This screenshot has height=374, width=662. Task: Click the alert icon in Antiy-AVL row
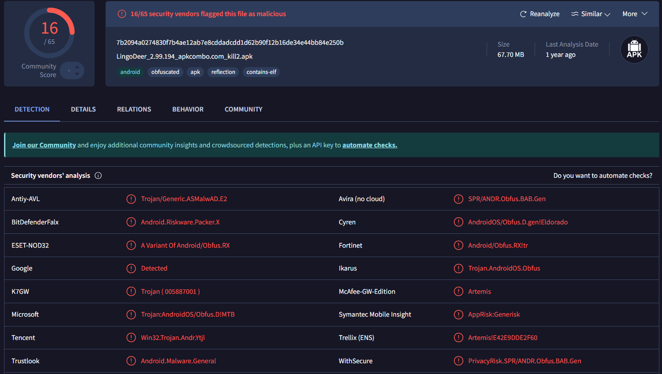pyautogui.click(x=131, y=199)
